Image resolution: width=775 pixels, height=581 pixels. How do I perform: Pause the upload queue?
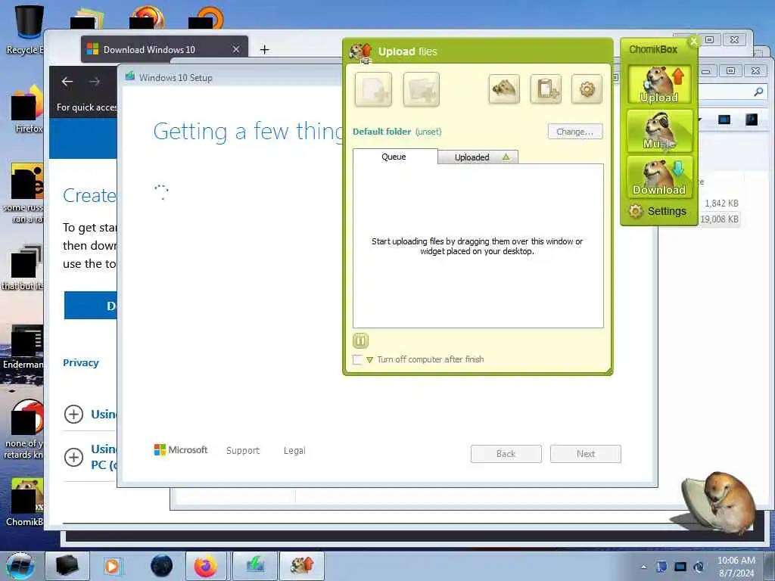click(360, 341)
